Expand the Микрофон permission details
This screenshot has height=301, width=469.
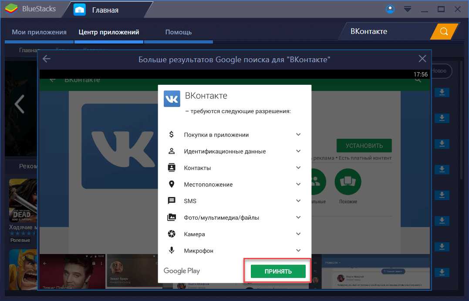pos(298,251)
